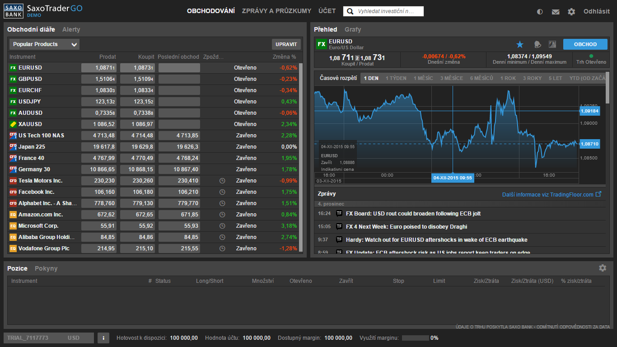617x347 pixels.
Task: Click the delayed clock icon in Vodafone row
Action: [222, 249]
